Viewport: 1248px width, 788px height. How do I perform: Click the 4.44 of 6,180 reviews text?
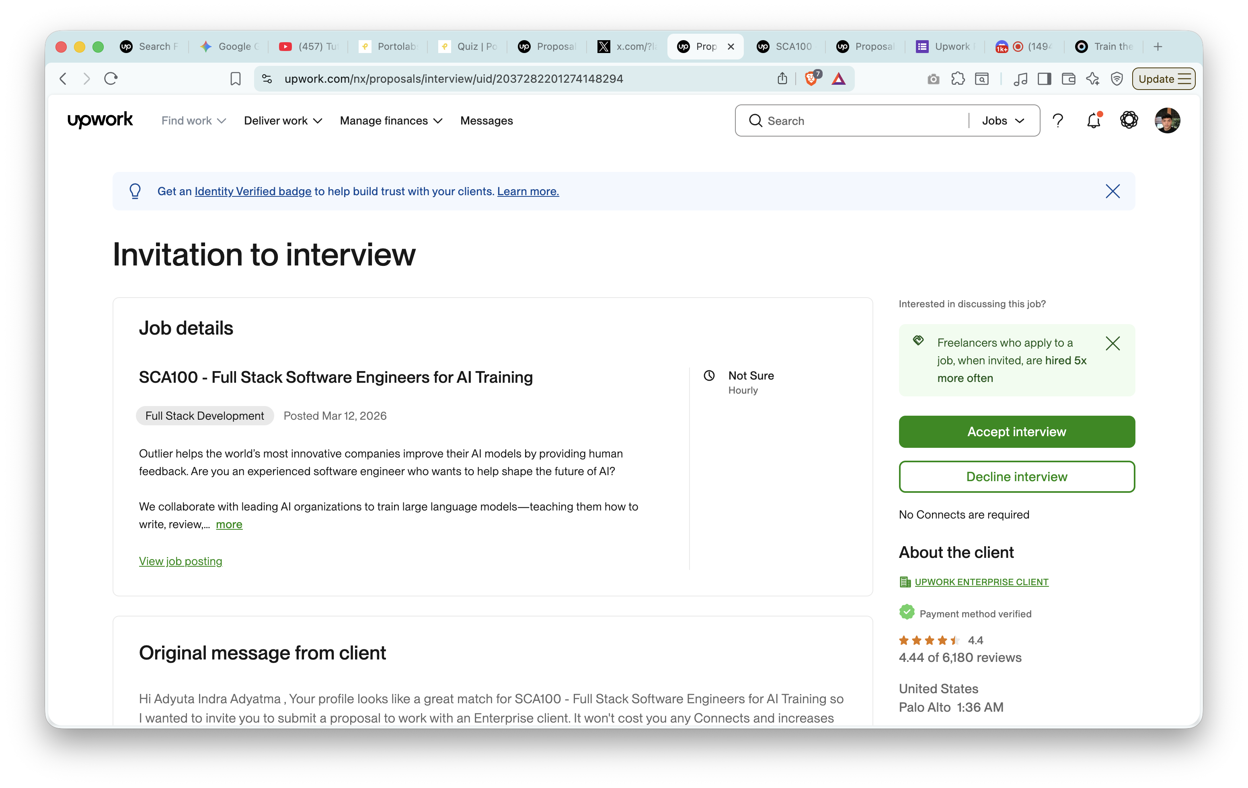tap(960, 657)
